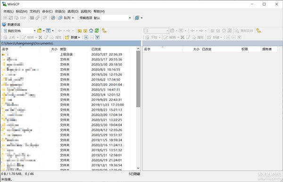
Task: Invert selection with the local triangle icon
Action: pyautogui.click(x=98, y=37)
